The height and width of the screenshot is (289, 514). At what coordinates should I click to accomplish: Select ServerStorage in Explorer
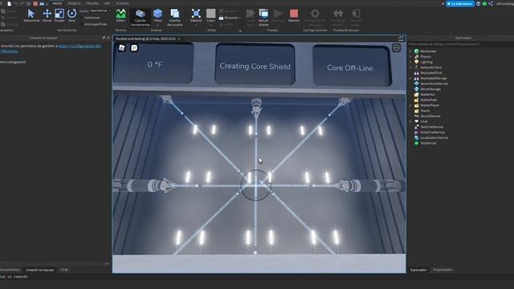click(430, 89)
